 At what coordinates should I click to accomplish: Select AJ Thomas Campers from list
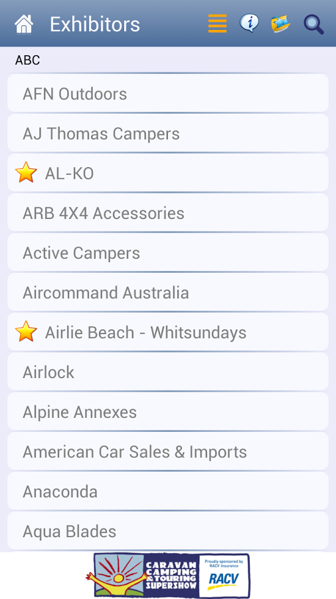tap(168, 133)
